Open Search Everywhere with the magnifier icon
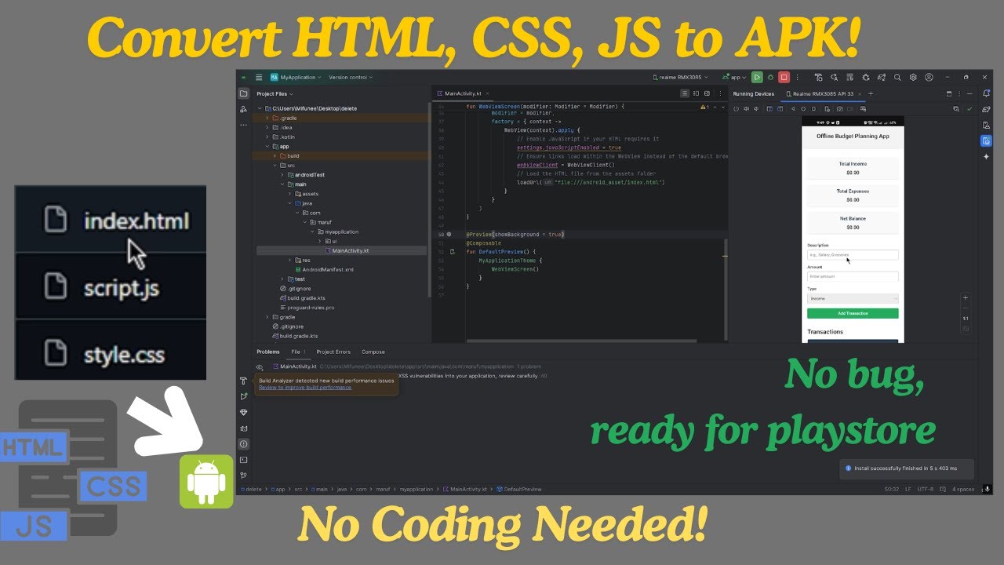This screenshot has width=1004, height=565. [x=897, y=77]
